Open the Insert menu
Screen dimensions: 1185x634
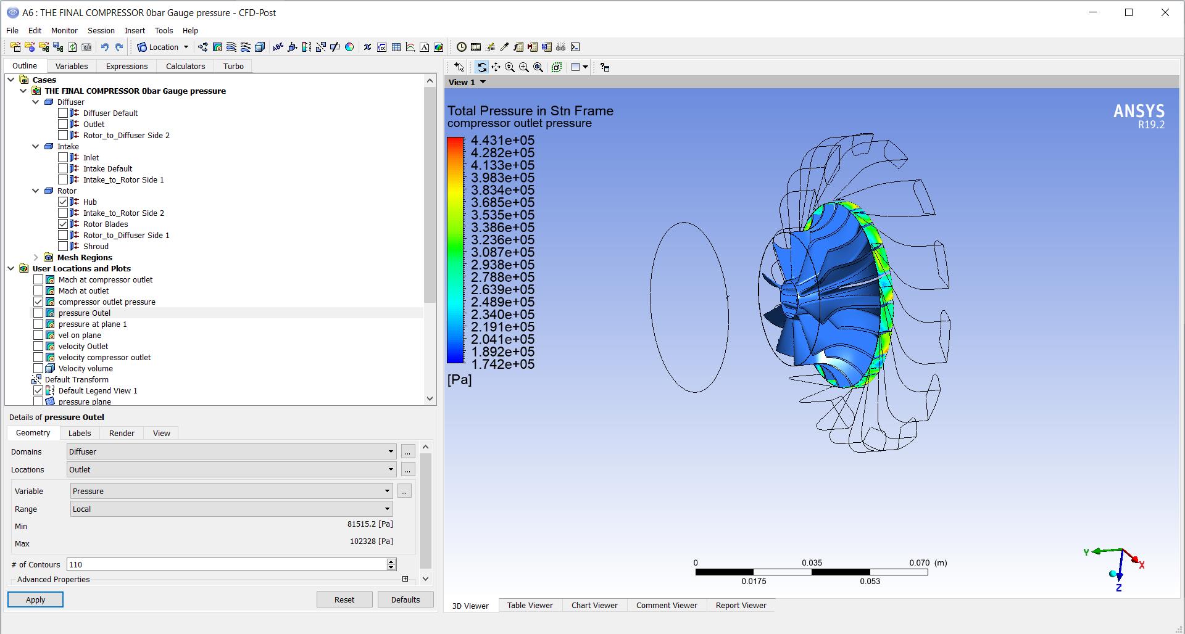135,30
